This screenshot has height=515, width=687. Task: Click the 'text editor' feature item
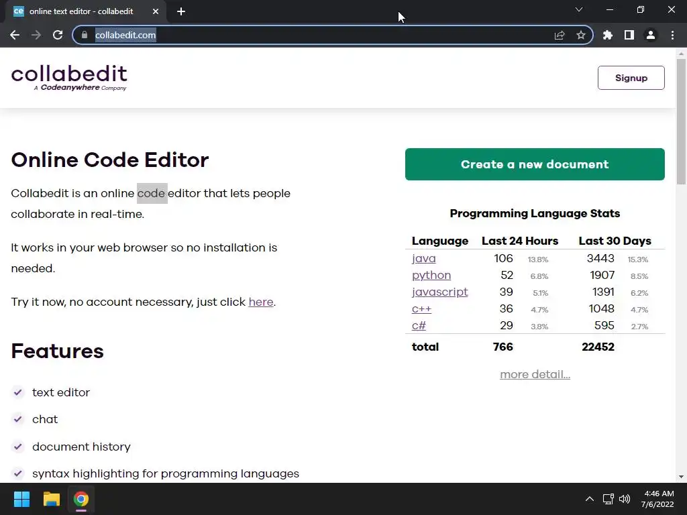coord(61,392)
